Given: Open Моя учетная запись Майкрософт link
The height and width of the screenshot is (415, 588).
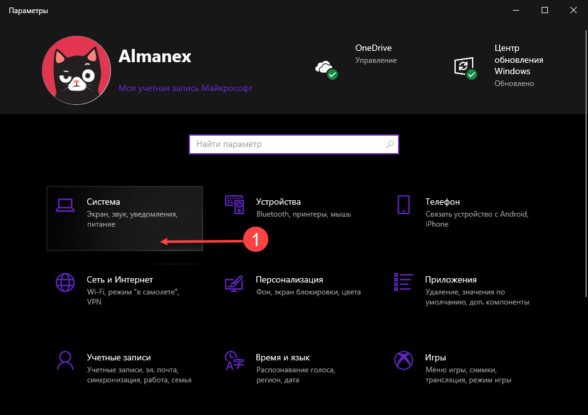Looking at the screenshot, I should (x=186, y=89).
